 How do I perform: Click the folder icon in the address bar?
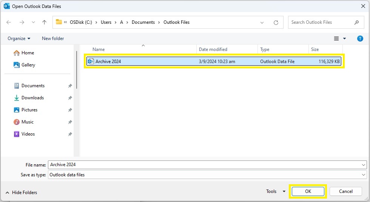[59, 22]
